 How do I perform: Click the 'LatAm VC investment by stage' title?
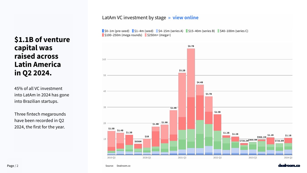134,18
